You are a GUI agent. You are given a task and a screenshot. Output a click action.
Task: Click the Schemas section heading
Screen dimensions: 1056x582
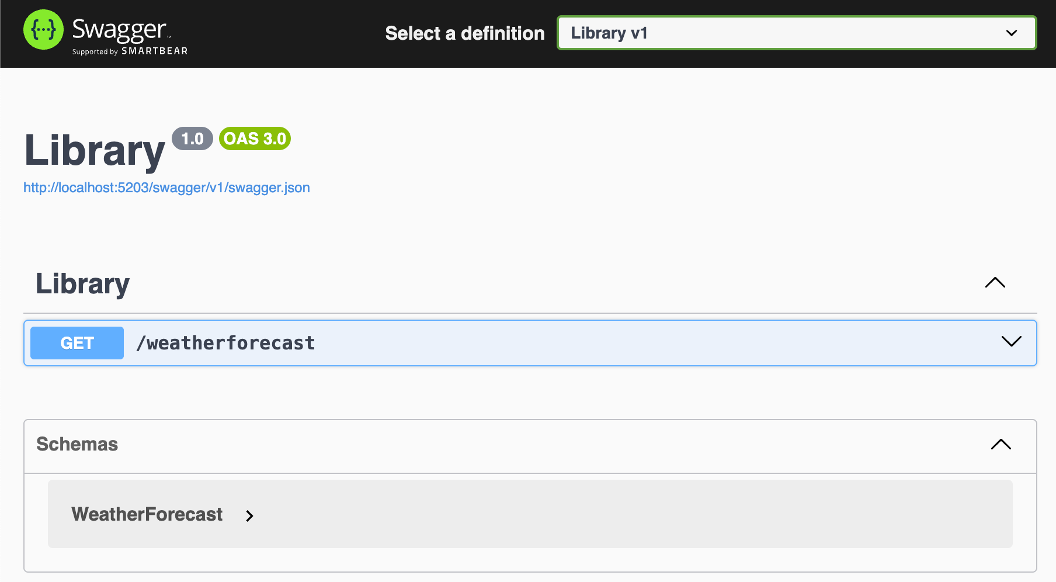click(77, 444)
